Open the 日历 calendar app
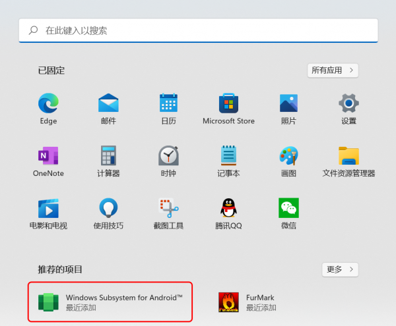This screenshot has width=396, height=326. tap(168, 109)
